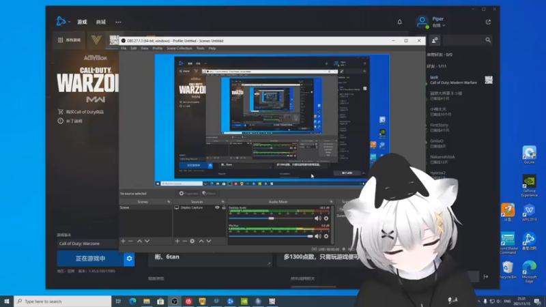Open the OBS Tools menu
The height and width of the screenshot is (307, 546).
point(200,48)
